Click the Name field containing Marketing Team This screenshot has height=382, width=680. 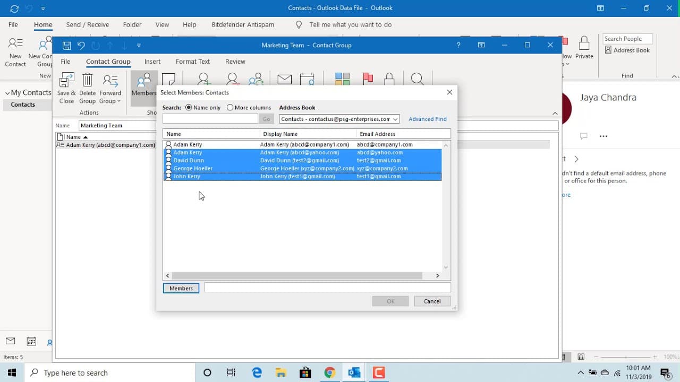(319, 126)
